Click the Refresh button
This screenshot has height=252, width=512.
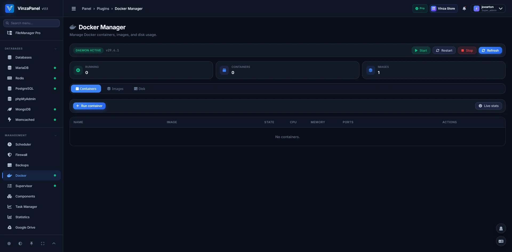coord(490,51)
